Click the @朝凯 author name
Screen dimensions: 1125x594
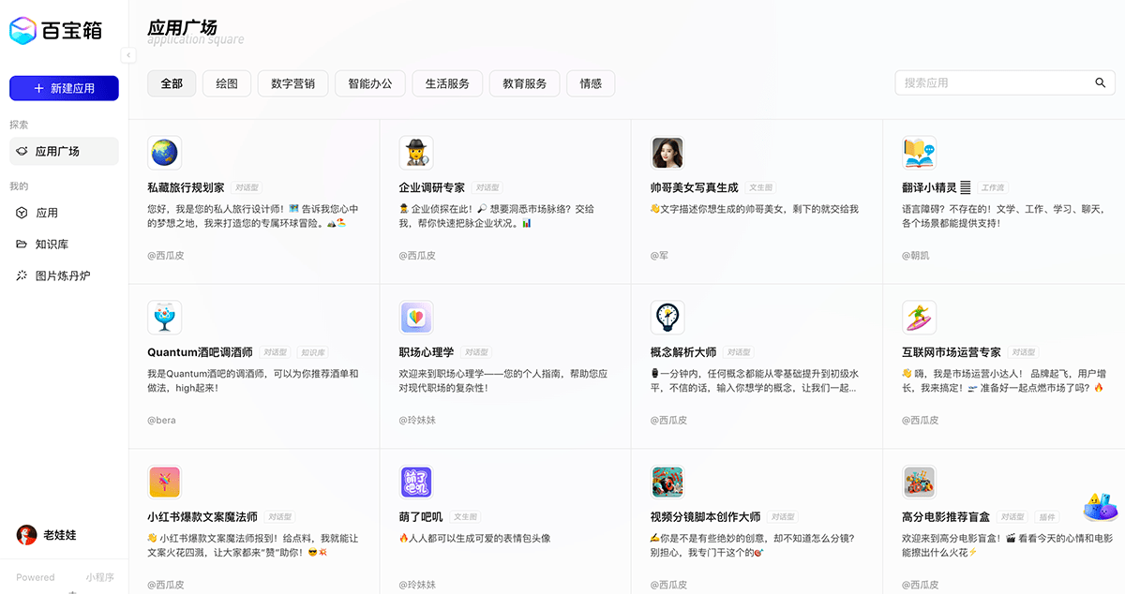point(916,255)
